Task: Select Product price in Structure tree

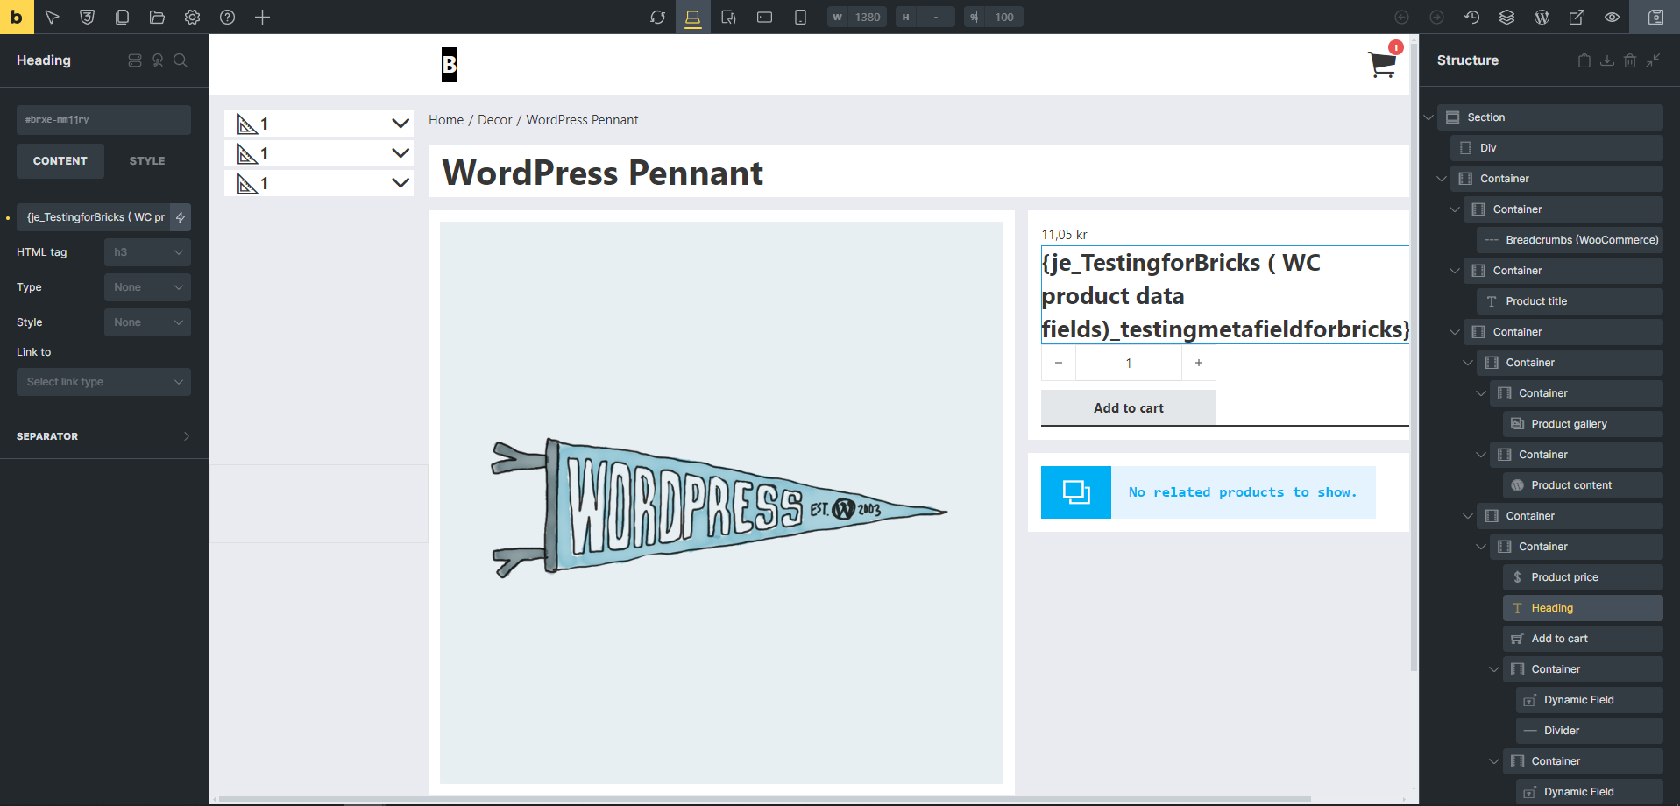Action: (x=1583, y=577)
